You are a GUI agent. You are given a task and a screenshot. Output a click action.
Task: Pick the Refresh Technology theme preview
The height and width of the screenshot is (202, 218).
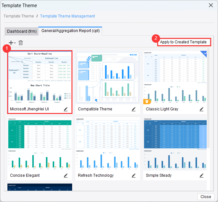(108, 144)
